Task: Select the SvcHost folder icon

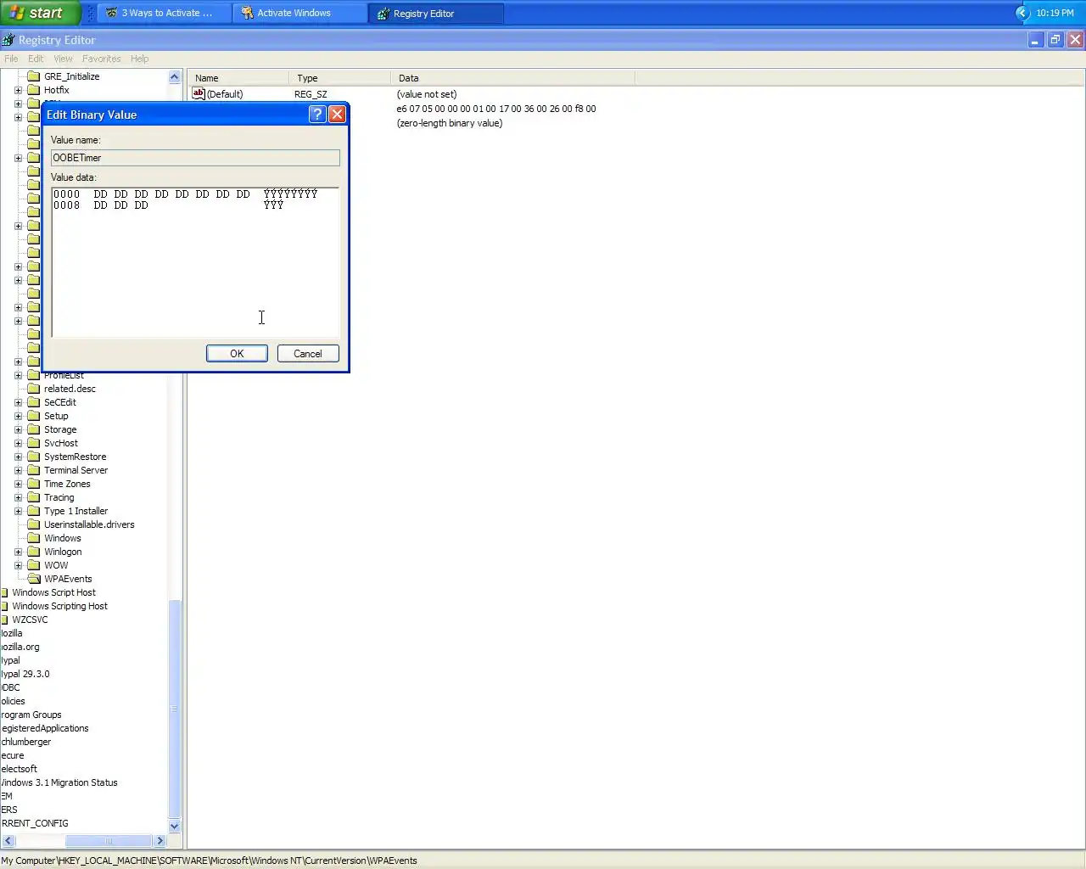Action: pyautogui.click(x=34, y=443)
